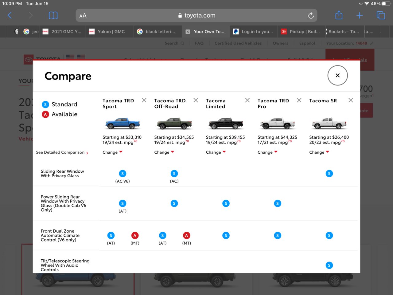Open Change dropdown under Tacoma TRD Off-Road
This screenshot has width=393, height=295.
click(x=164, y=152)
